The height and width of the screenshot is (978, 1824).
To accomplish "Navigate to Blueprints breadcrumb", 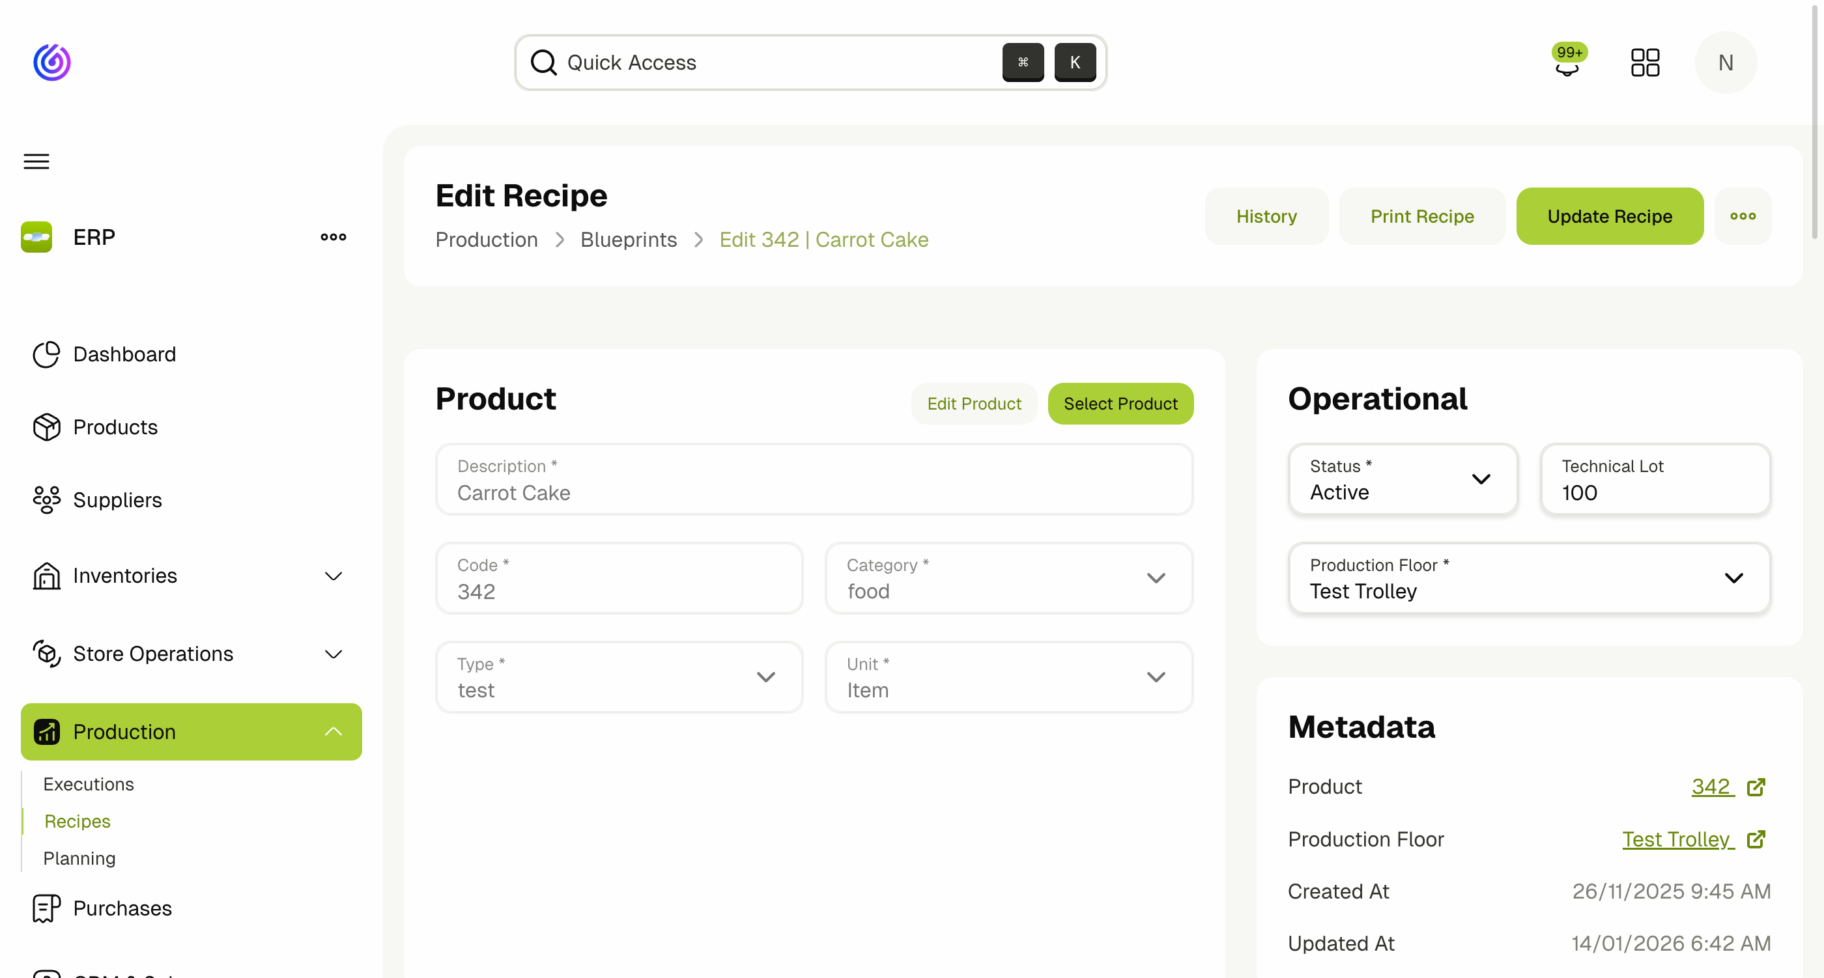I will tap(628, 240).
